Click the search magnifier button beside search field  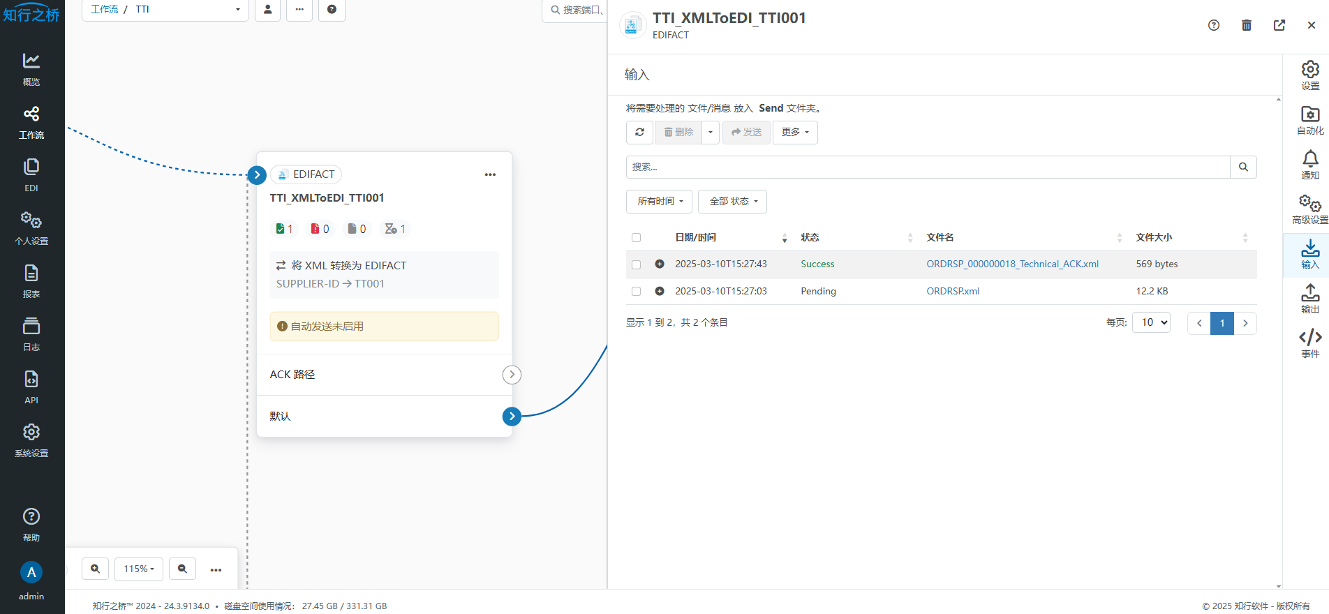click(x=1242, y=167)
